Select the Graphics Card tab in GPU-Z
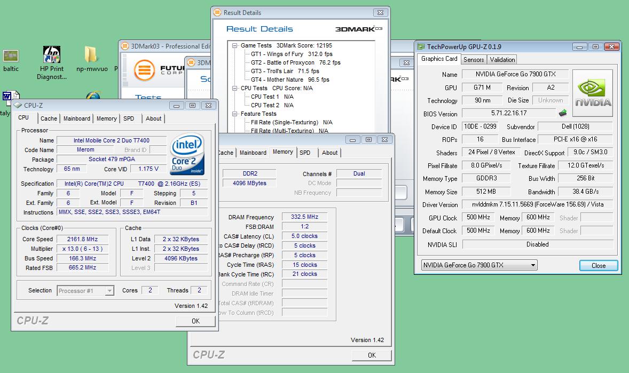Screen dimensions: 629x373 point(439,59)
